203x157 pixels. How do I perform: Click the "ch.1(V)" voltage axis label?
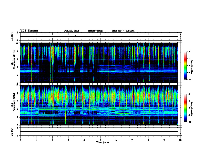pos(12,36)
